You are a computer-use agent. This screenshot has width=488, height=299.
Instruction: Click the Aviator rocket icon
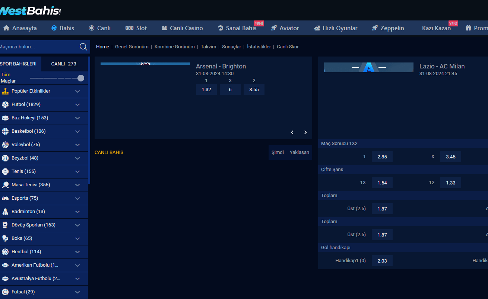click(x=274, y=28)
